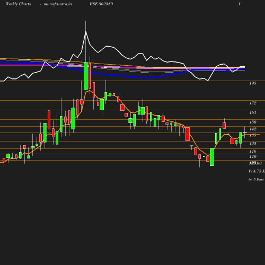
Task: Select the 172 price level label
Action: (x=253, y=103)
